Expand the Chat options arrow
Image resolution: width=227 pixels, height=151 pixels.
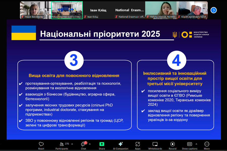click(90, 144)
